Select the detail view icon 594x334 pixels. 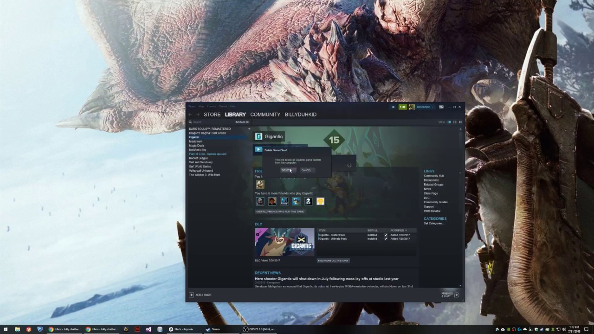click(x=449, y=122)
